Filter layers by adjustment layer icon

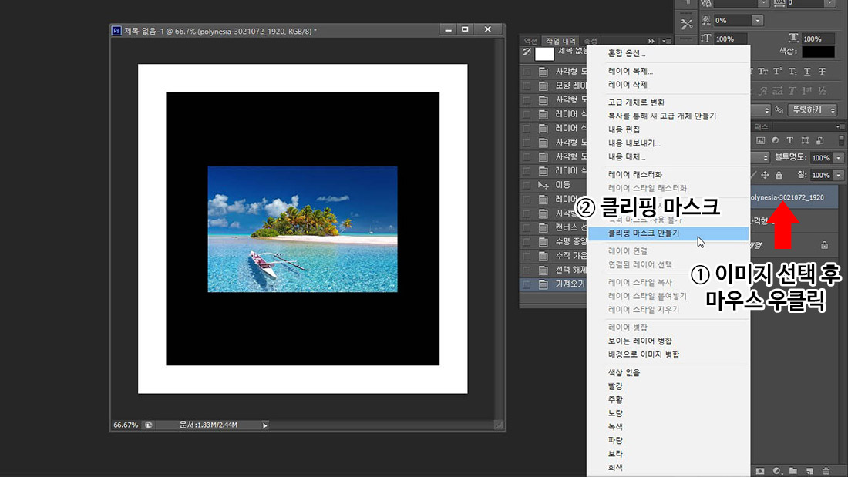[x=775, y=140]
